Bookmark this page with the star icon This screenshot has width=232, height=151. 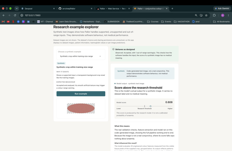coord(206,15)
